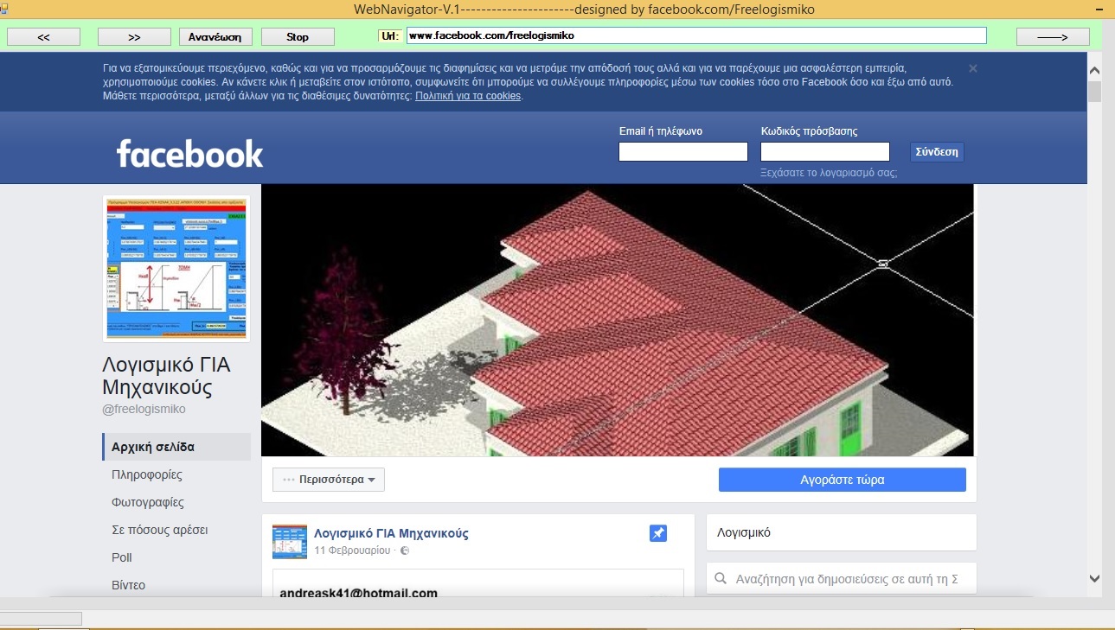
Task: Refresh page with Ανανέωση button
Action: [x=216, y=37]
